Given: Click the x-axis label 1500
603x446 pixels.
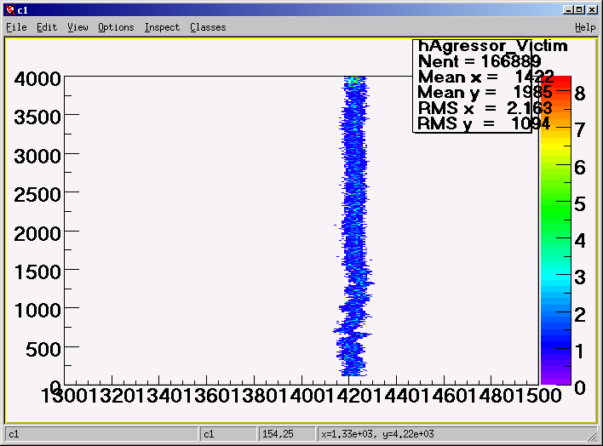Looking at the screenshot, I should click(x=538, y=396).
